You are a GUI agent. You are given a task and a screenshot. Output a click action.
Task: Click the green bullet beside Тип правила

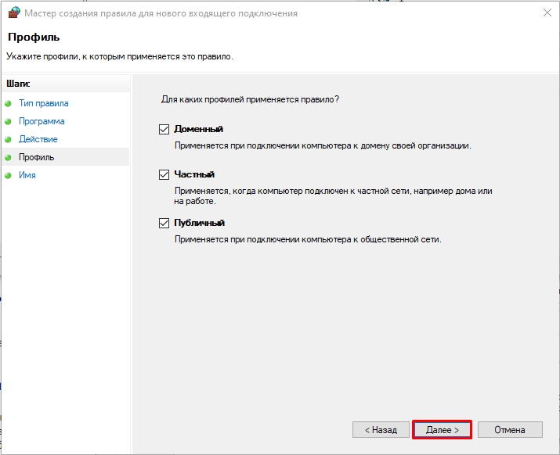point(9,103)
